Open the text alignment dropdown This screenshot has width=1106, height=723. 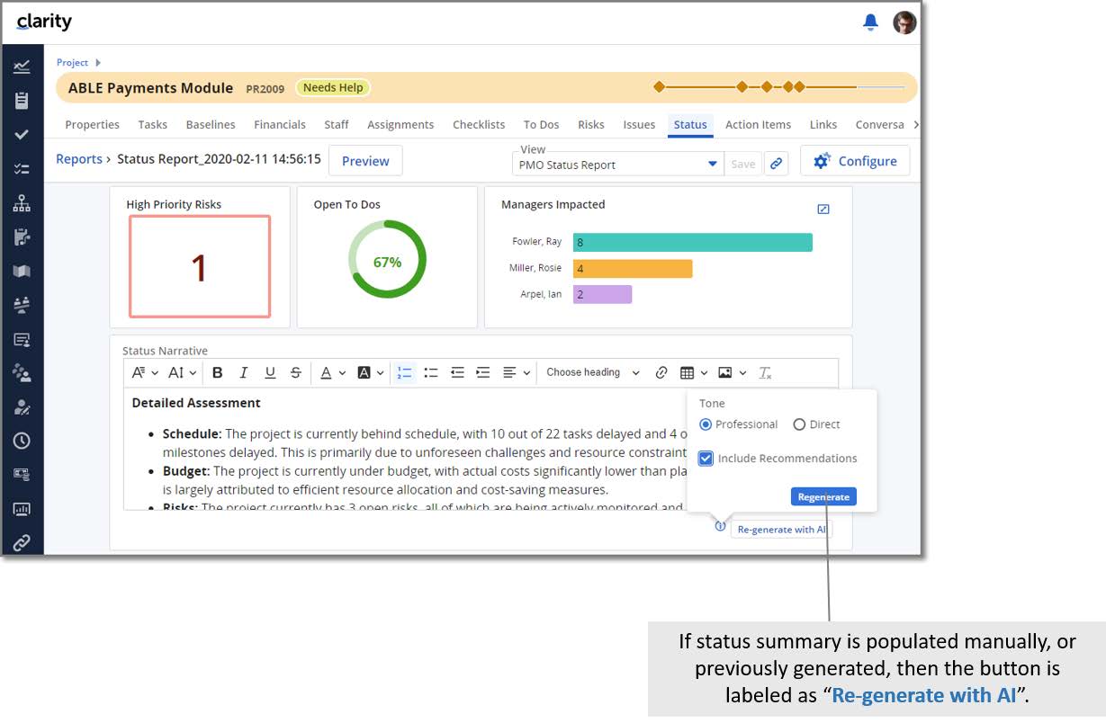[516, 372]
